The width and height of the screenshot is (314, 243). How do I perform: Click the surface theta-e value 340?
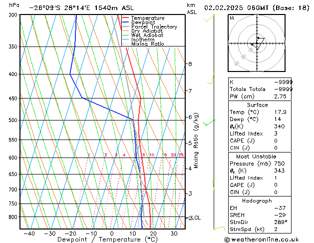[x=280, y=126]
